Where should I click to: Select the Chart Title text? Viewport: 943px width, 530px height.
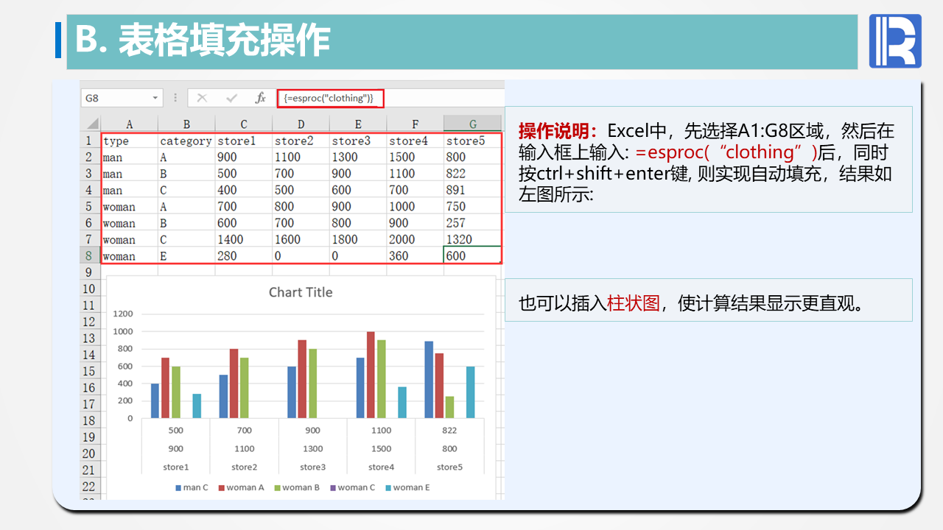pyautogui.click(x=301, y=292)
